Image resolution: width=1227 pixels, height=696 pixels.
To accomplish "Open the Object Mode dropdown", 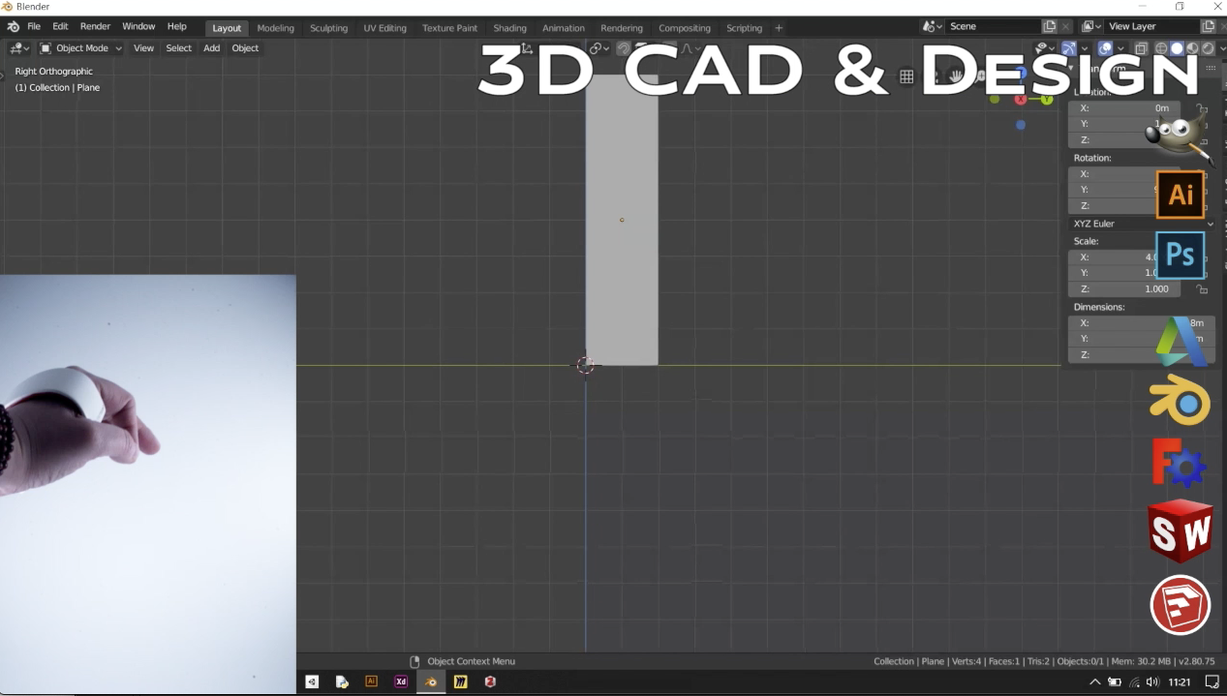I will tap(81, 48).
